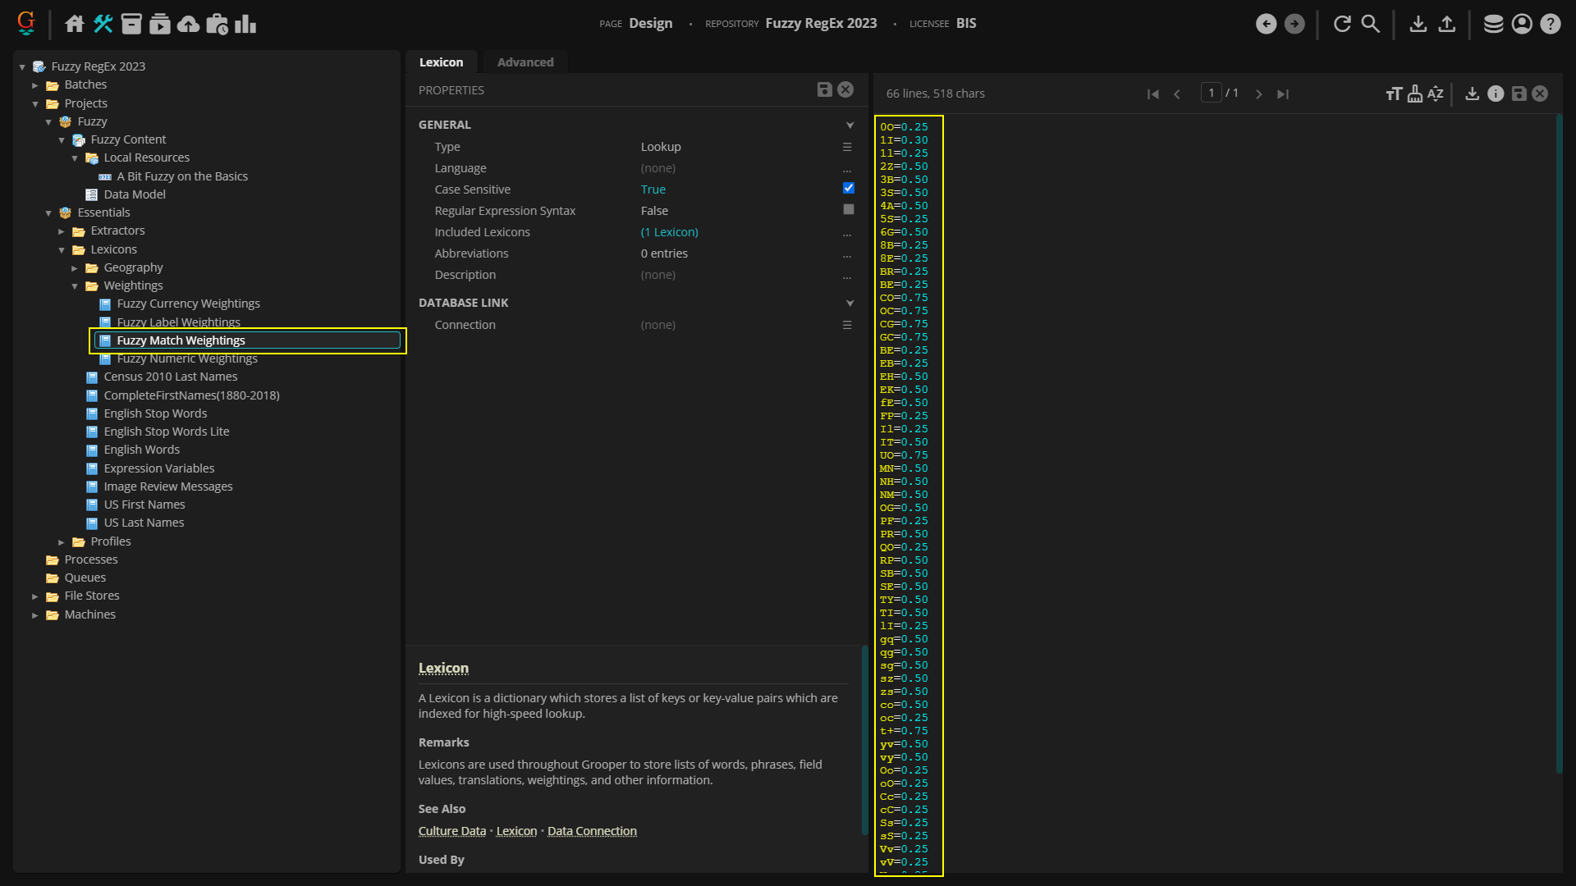Screen dimensions: 1576x886
Task: Click the text size icon in editor toolbar
Action: coord(1393,94)
